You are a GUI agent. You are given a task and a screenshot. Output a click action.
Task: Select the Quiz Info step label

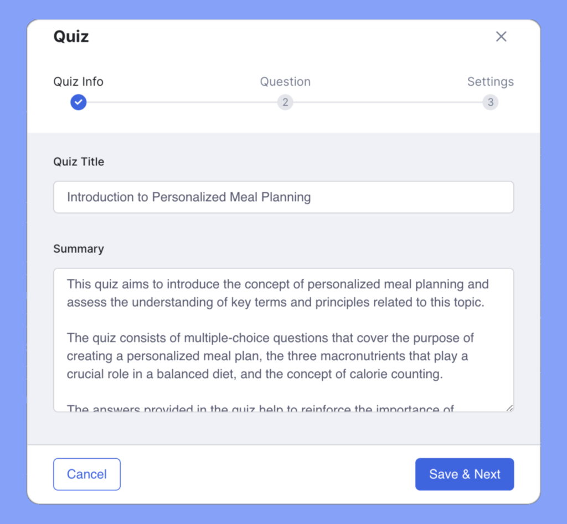pyautogui.click(x=78, y=81)
